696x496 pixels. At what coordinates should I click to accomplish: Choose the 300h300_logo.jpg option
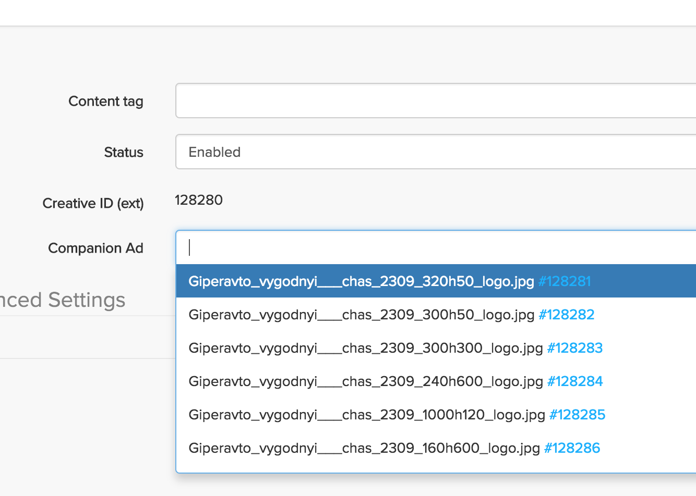coord(365,348)
